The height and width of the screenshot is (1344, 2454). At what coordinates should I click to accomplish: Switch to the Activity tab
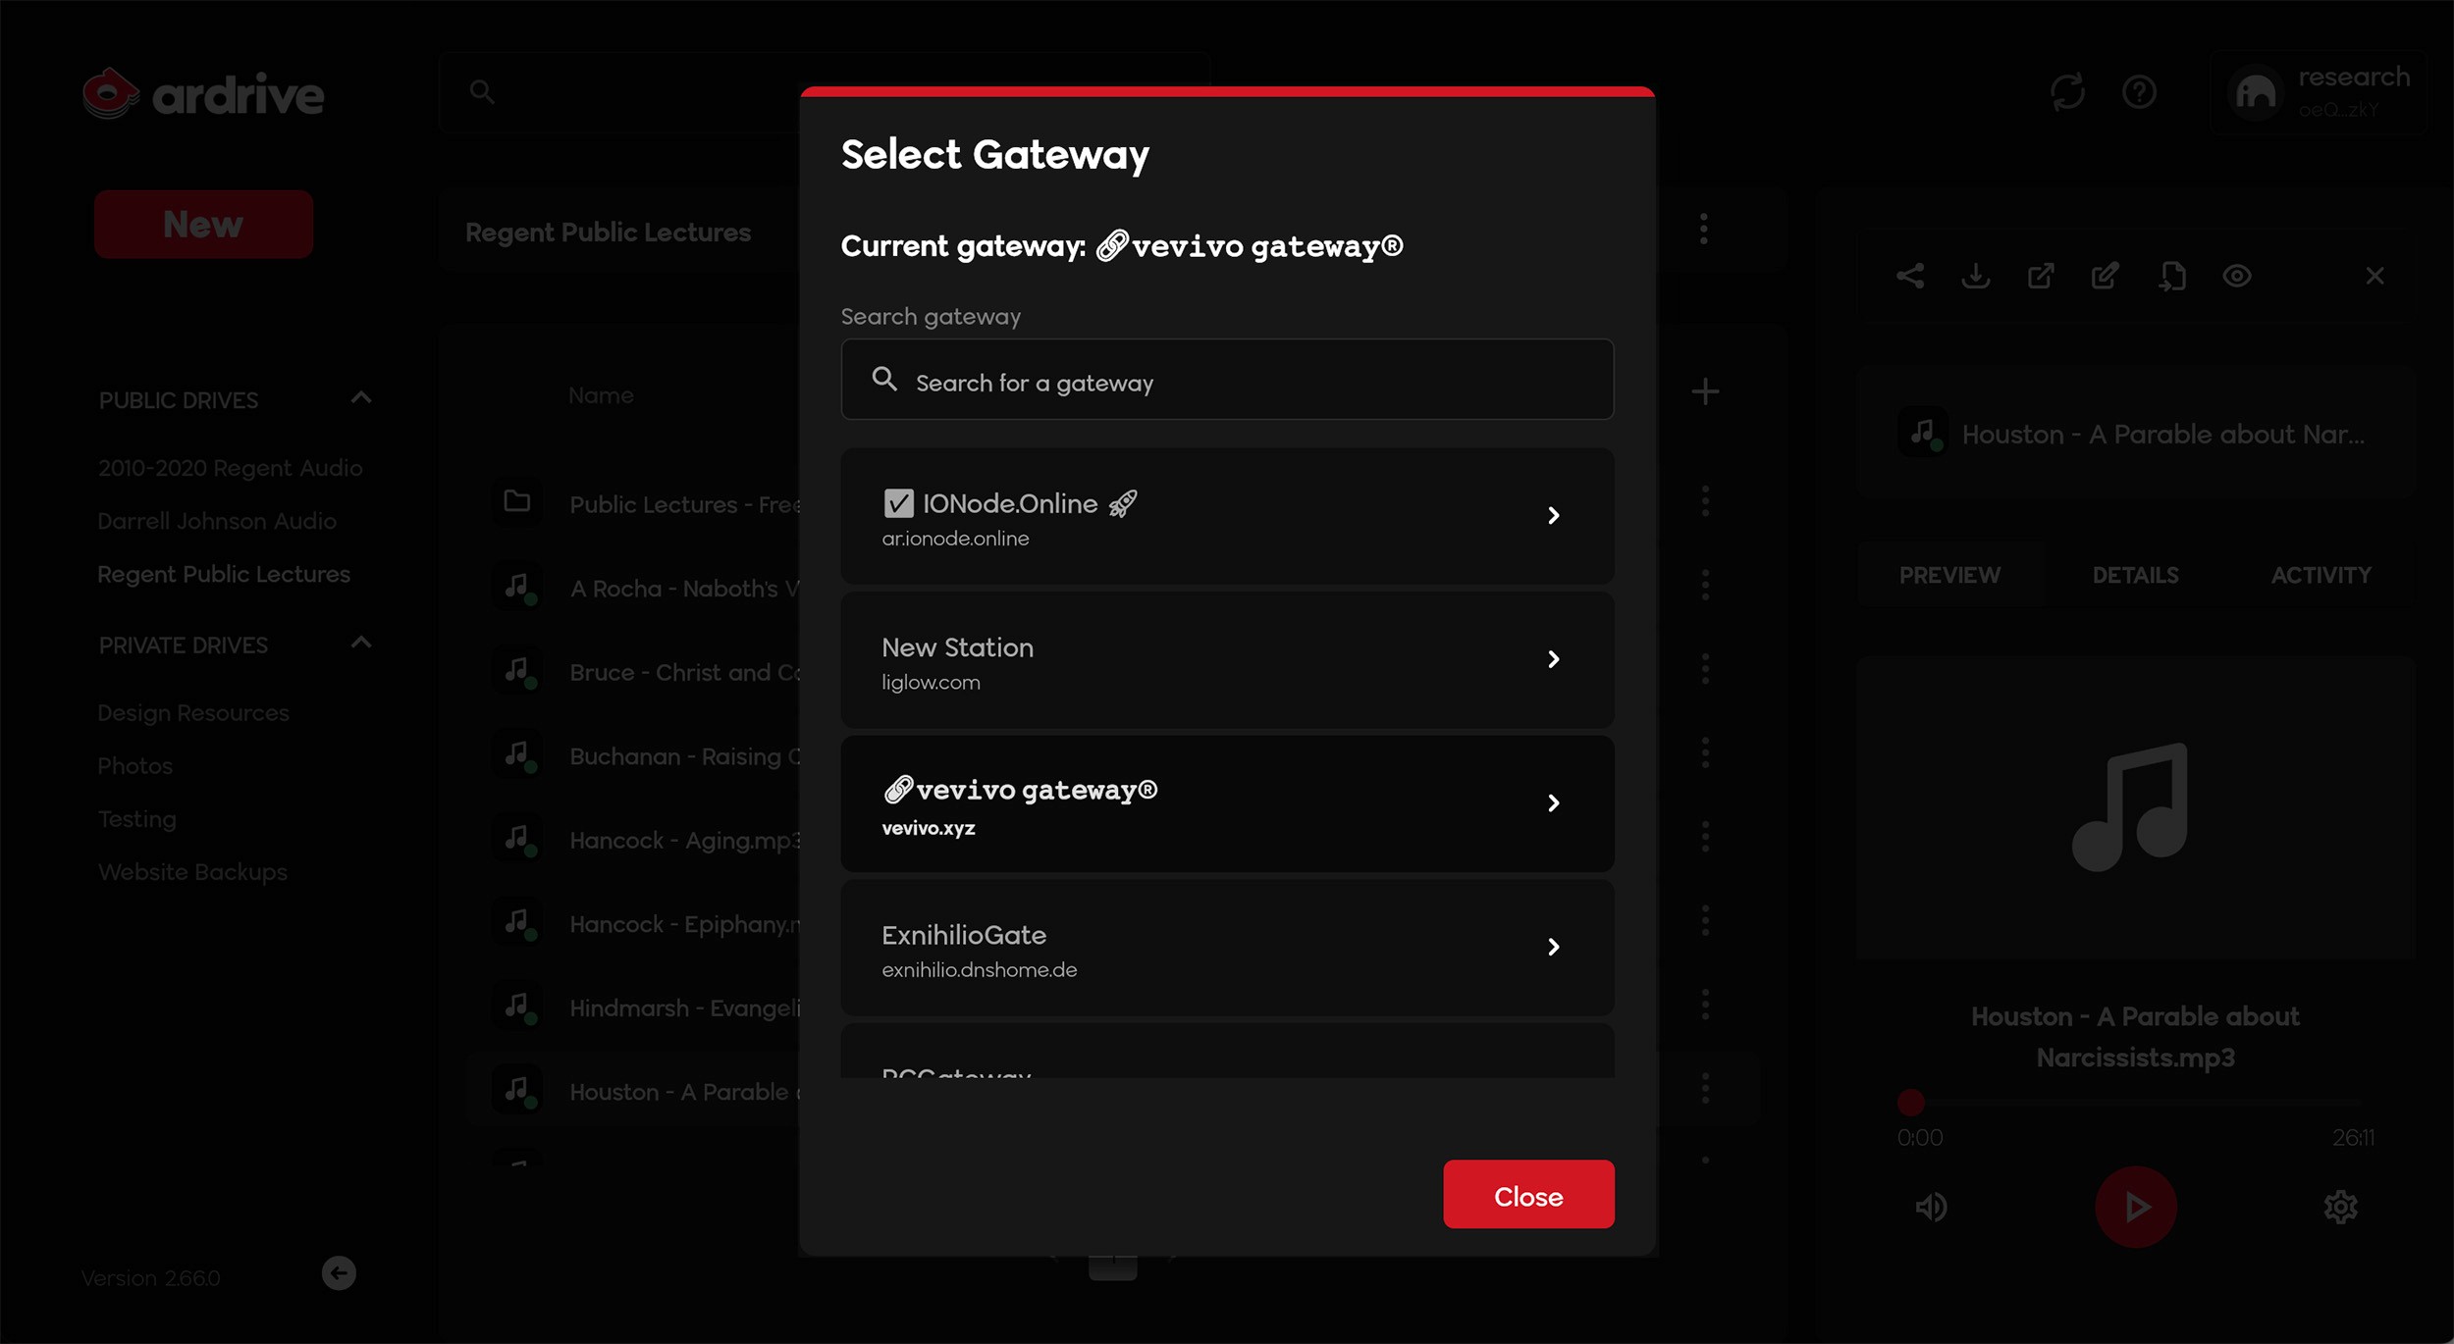[2321, 575]
